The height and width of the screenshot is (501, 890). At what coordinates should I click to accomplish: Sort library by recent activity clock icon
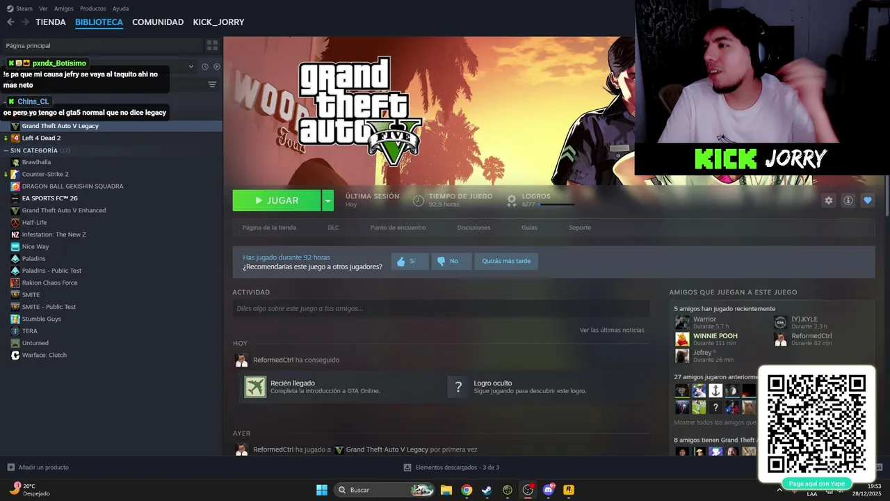pyautogui.click(x=205, y=67)
